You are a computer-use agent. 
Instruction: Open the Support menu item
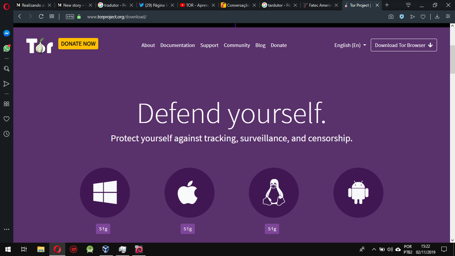coord(209,45)
